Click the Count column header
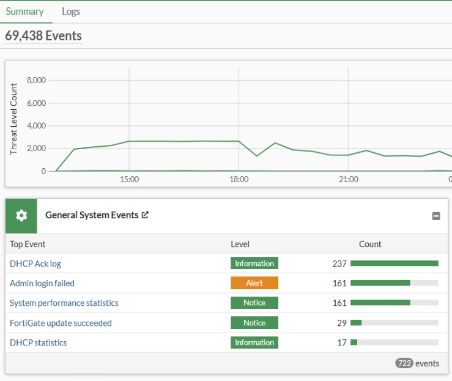Screen dimensions: 452x381 [x=370, y=244]
